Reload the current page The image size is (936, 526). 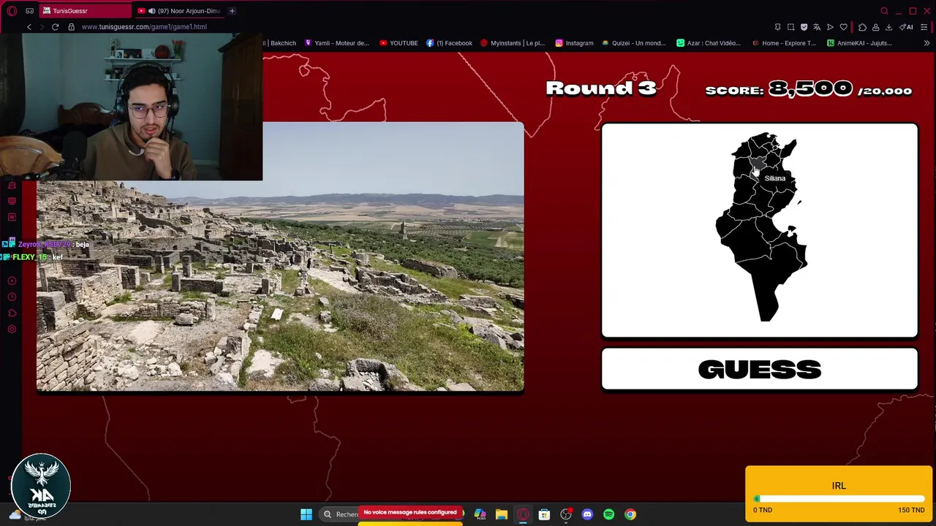(55, 27)
